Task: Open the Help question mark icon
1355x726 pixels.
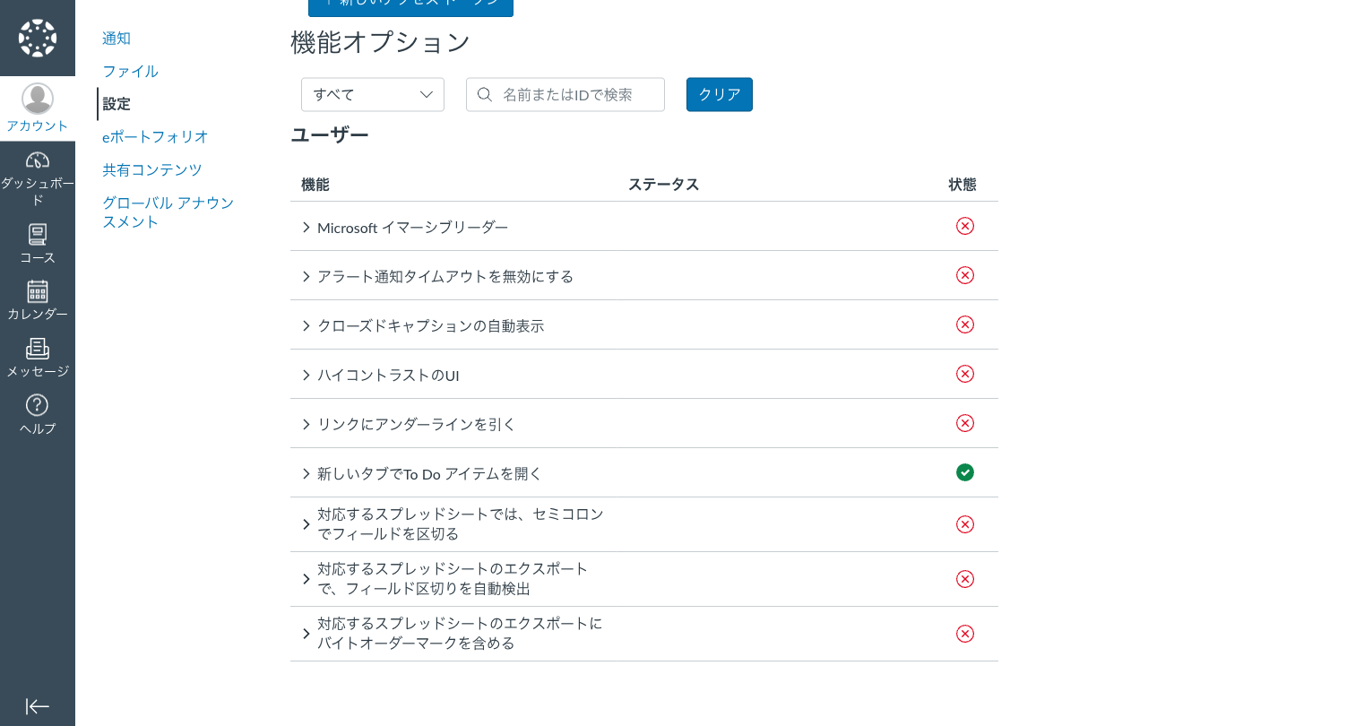Action: pos(38,405)
